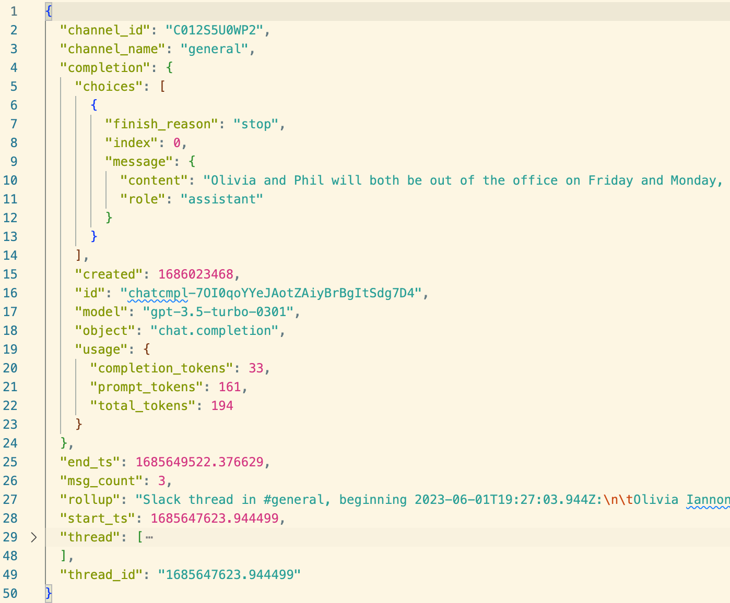Click the "message" key
The height and width of the screenshot is (603, 730).
click(x=139, y=162)
